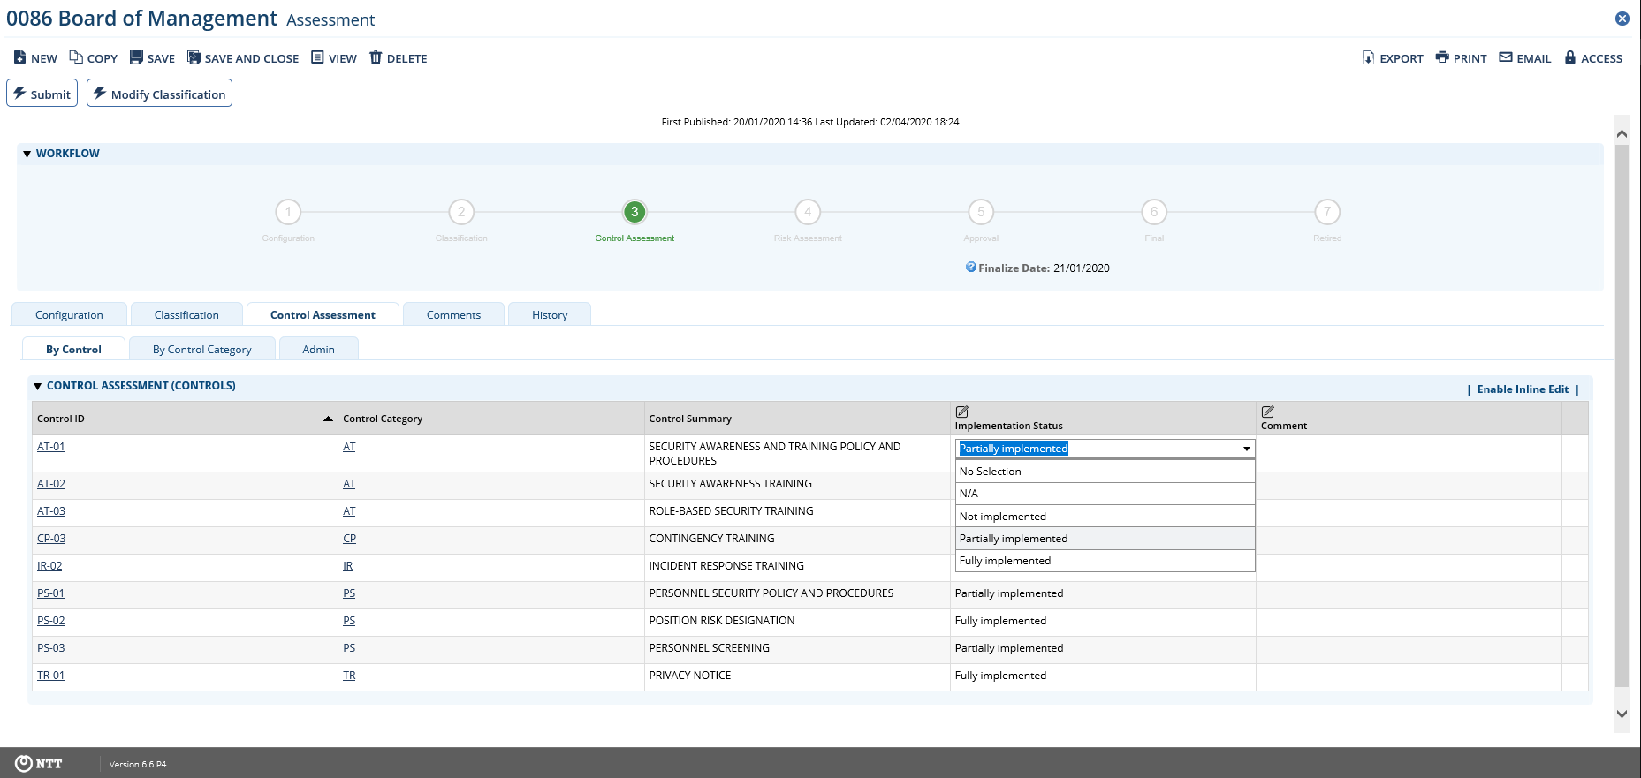Click workflow step 5 Approval circle
The height and width of the screenshot is (778, 1641).
point(981,212)
